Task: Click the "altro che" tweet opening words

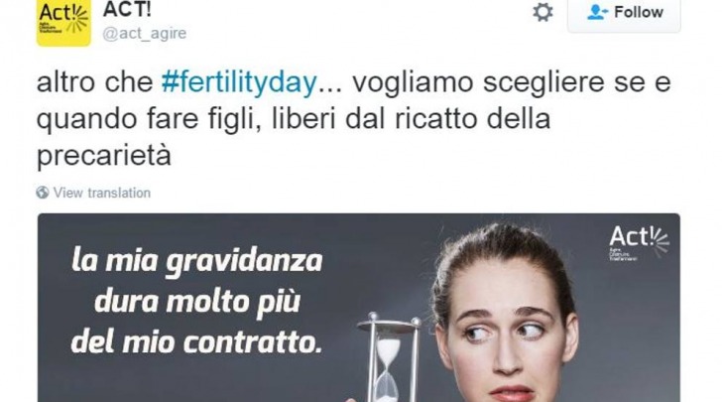Action: [x=94, y=82]
